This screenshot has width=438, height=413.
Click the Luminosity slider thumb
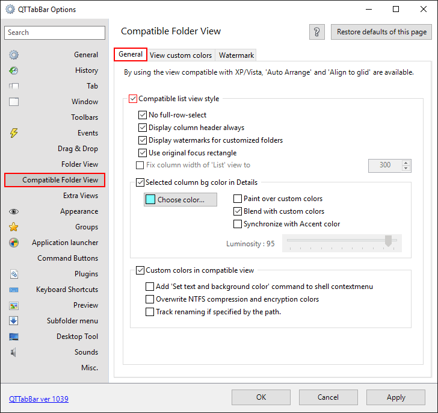388,241
